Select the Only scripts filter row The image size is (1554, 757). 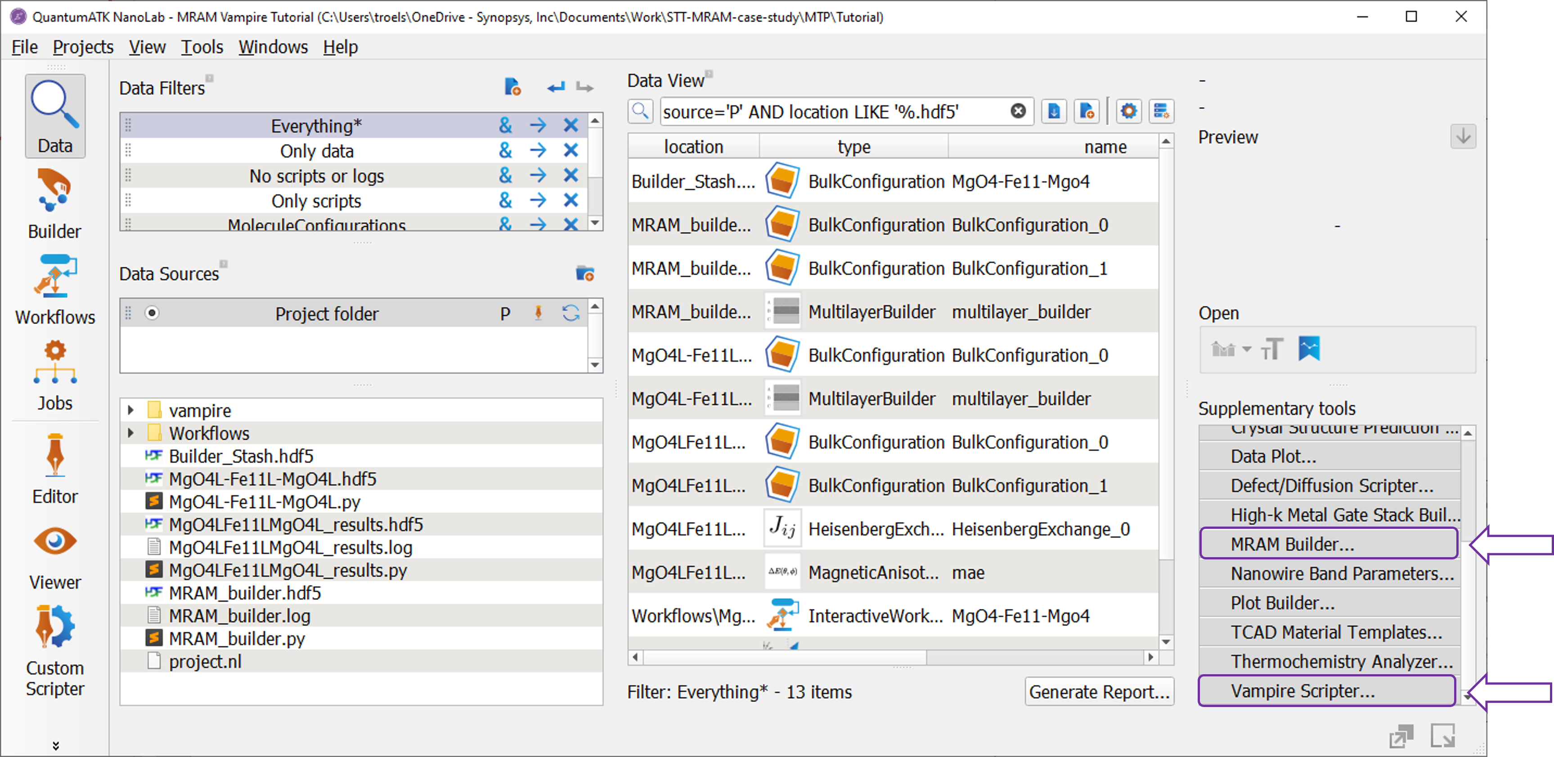pos(316,200)
